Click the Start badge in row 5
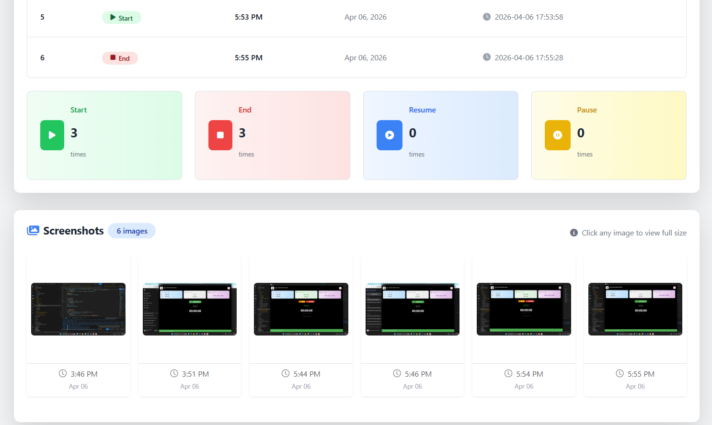 click(x=121, y=18)
